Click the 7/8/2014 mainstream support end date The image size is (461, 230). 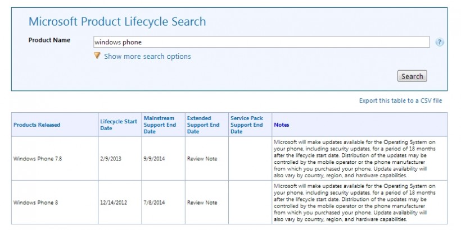(153, 203)
